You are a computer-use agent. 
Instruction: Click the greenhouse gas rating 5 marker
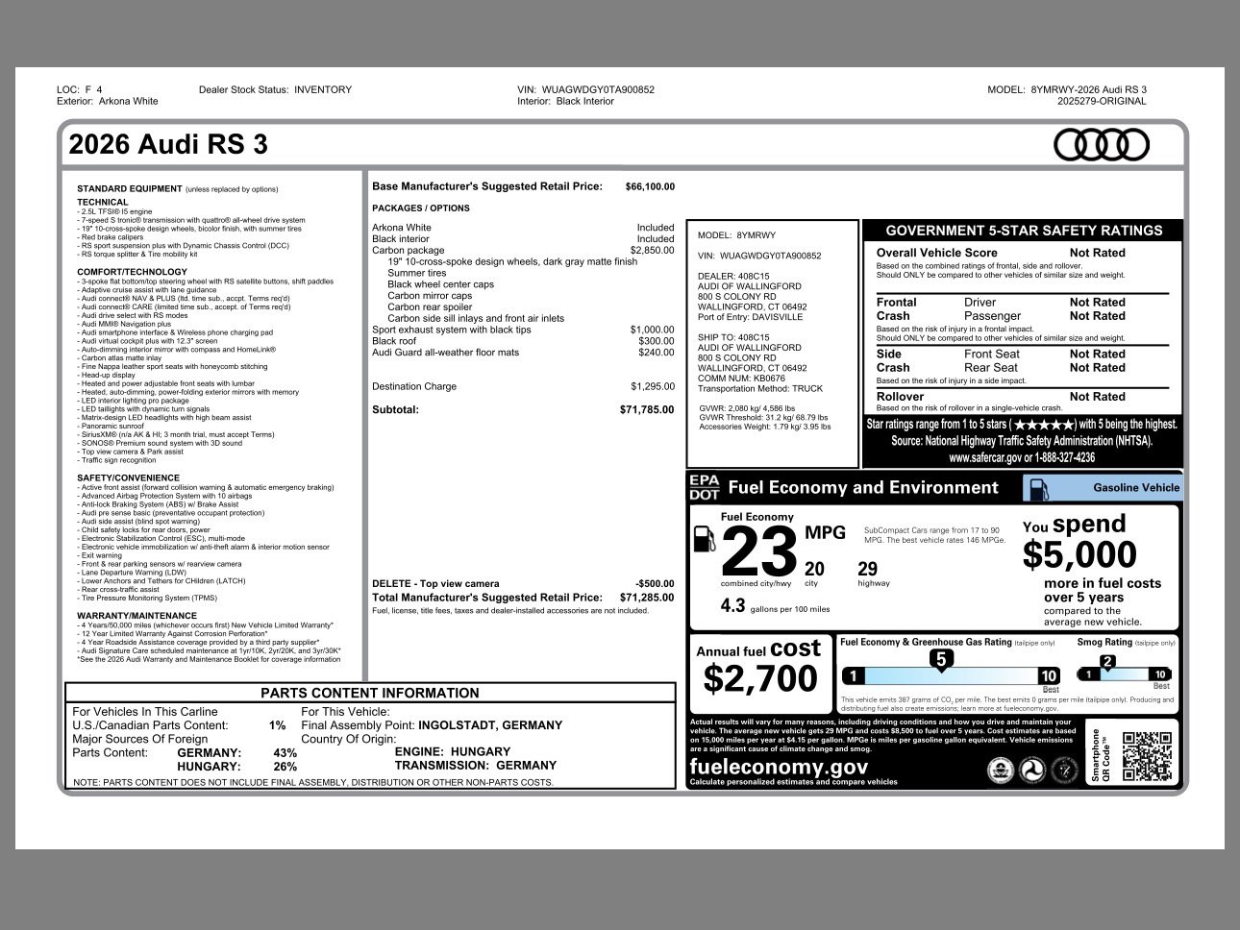942,659
